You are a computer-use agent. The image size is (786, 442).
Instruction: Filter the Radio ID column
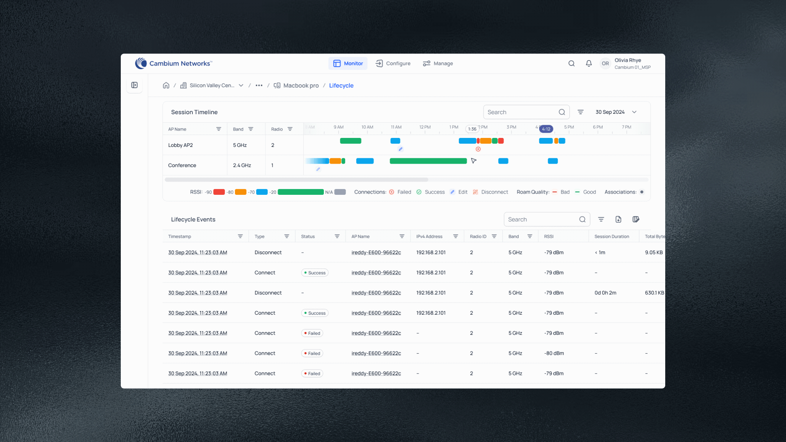tap(494, 237)
